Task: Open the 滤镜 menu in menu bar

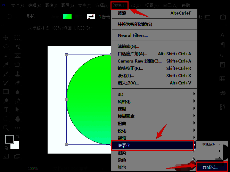Action: [120, 6]
